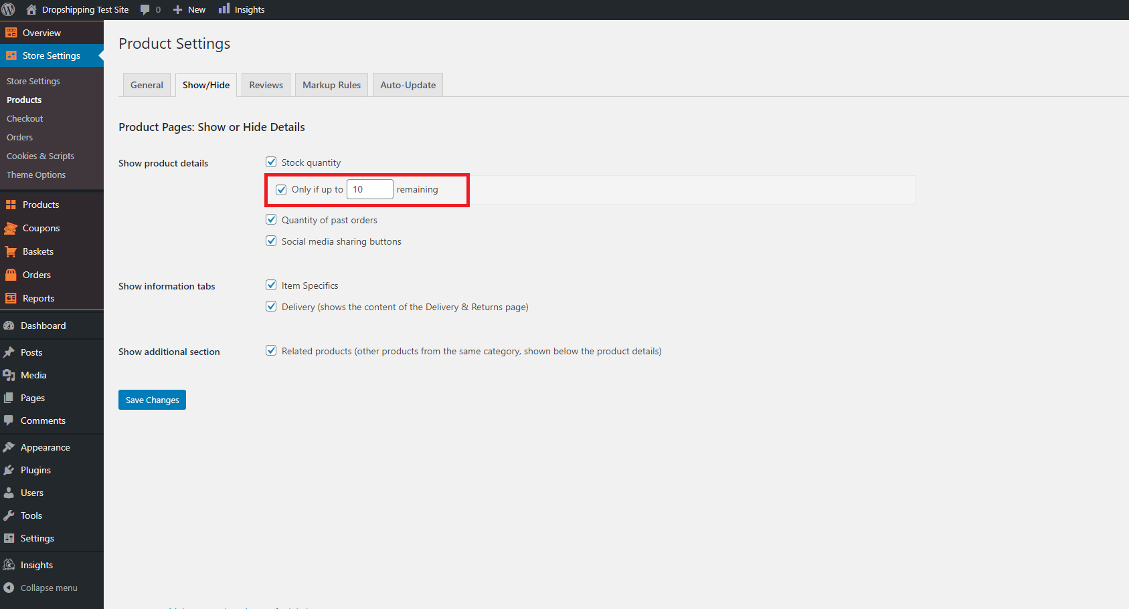This screenshot has width=1129, height=609.
Task: Click the Overview label in sidebar
Action: [41, 33]
